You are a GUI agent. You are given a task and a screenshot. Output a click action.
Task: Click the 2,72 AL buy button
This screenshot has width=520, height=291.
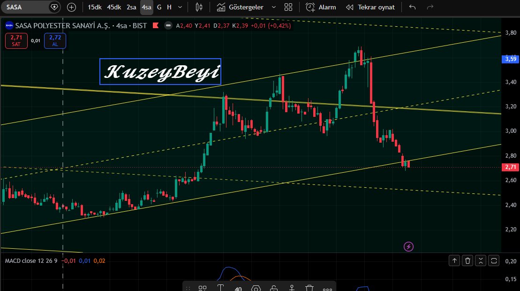[55, 40]
